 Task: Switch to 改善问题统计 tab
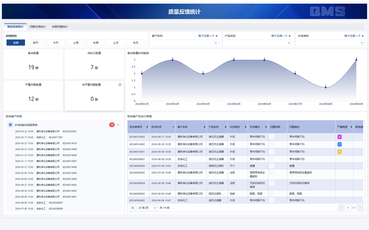pos(60,27)
